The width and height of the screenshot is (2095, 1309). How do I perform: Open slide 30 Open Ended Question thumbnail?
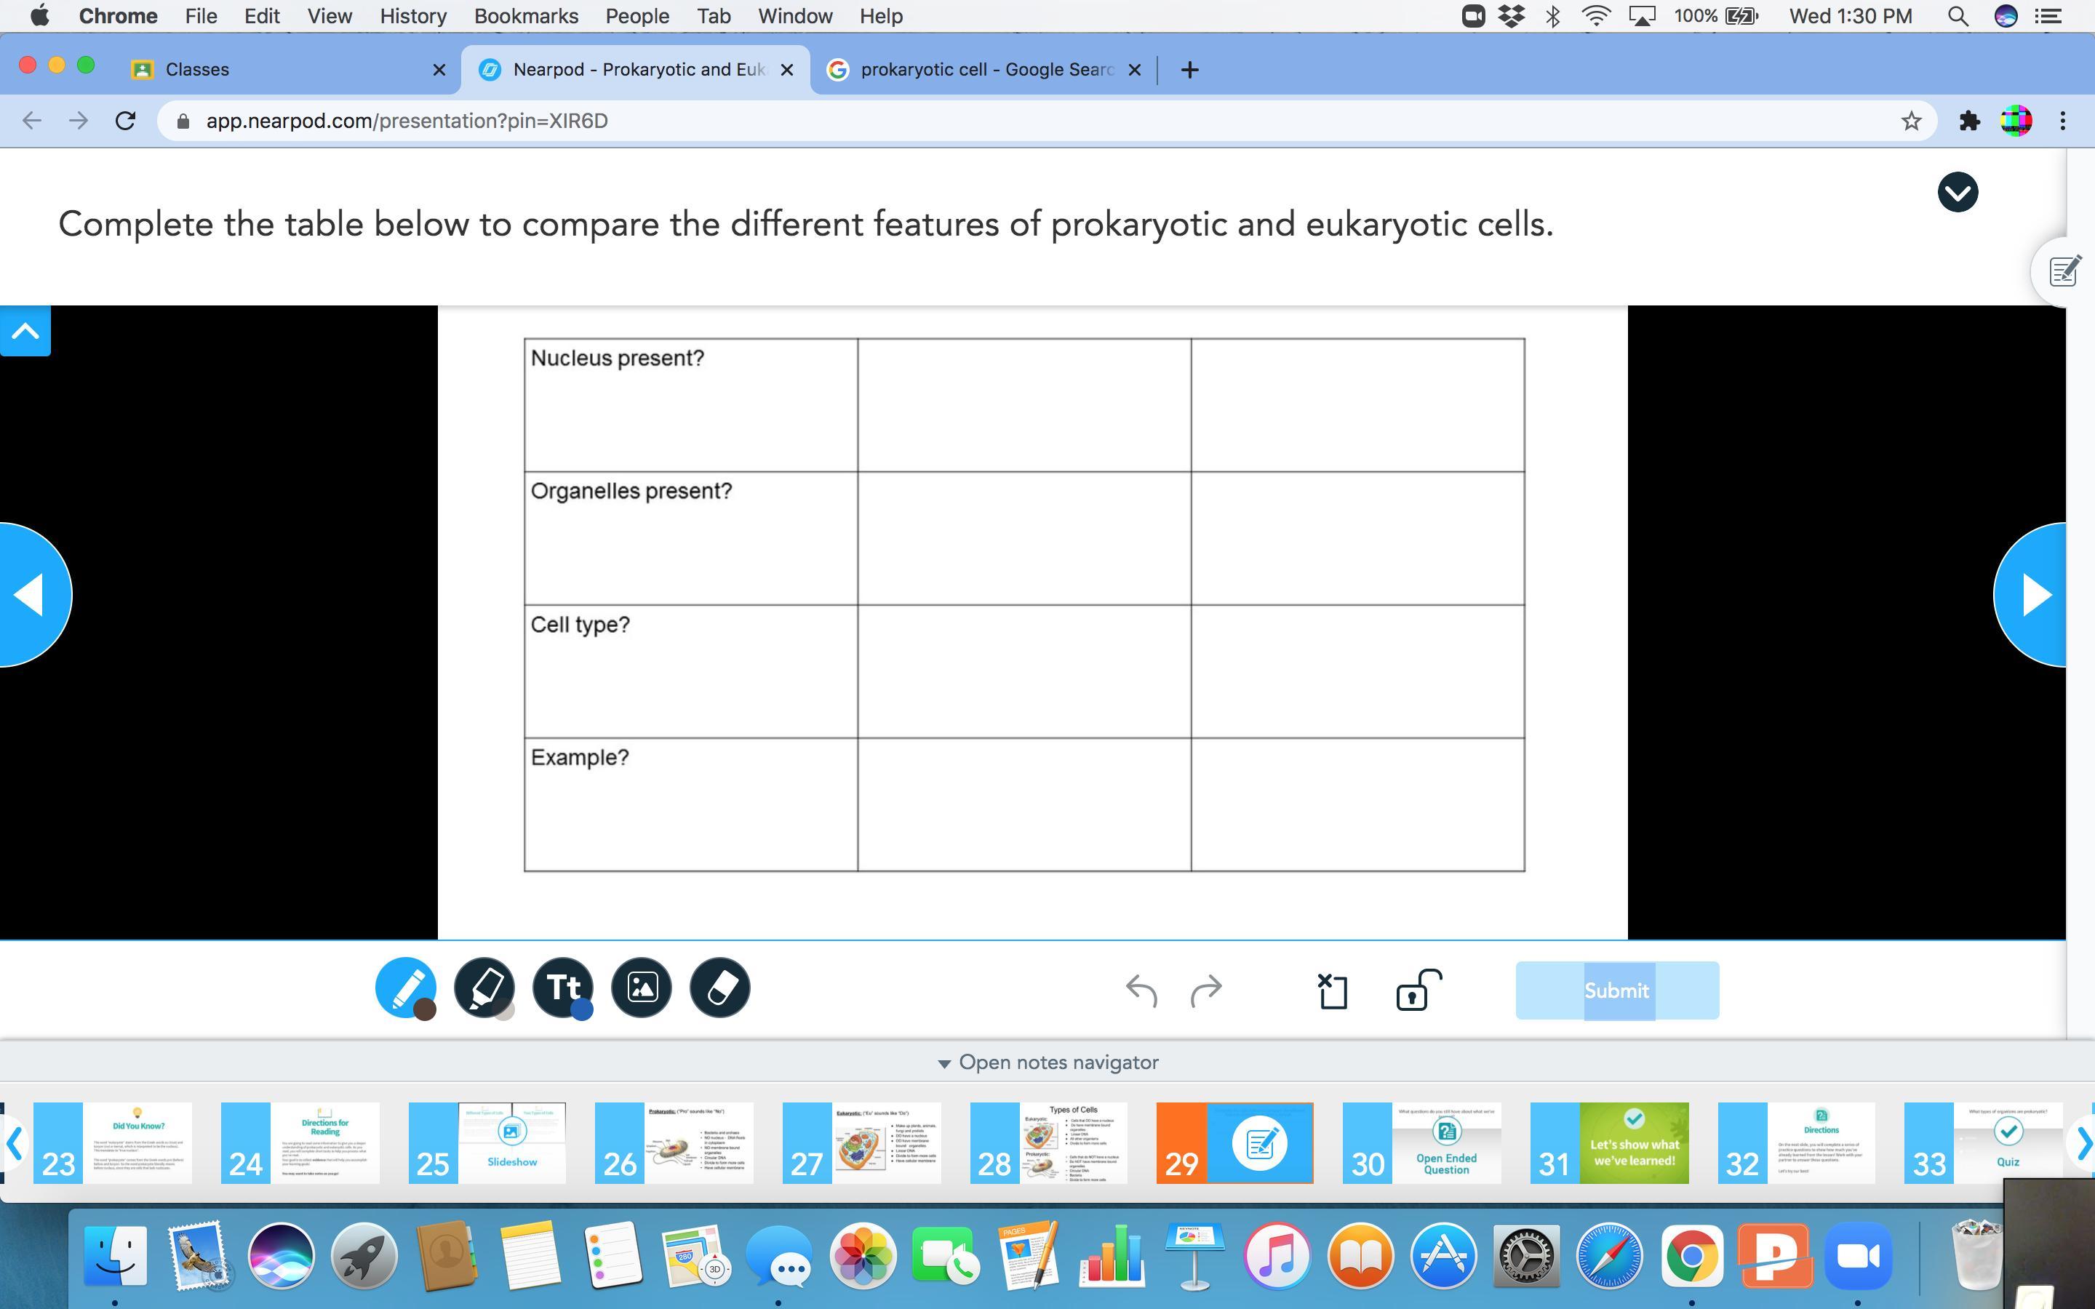(1421, 1142)
